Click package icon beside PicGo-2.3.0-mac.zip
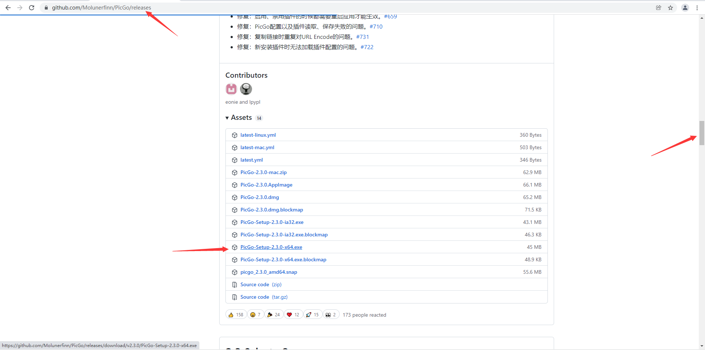The width and height of the screenshot is (705, 350). pos(235,173)
